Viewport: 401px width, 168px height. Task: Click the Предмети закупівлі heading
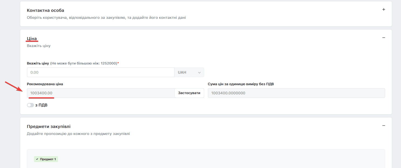pos(49,126)
